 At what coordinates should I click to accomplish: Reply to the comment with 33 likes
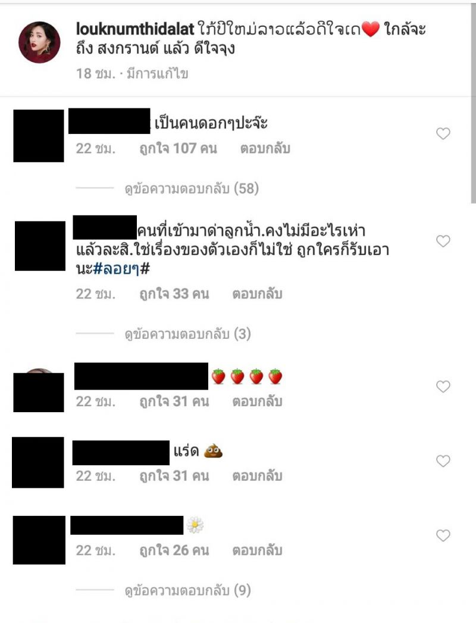pyautogui.click(x=257, y=294)
